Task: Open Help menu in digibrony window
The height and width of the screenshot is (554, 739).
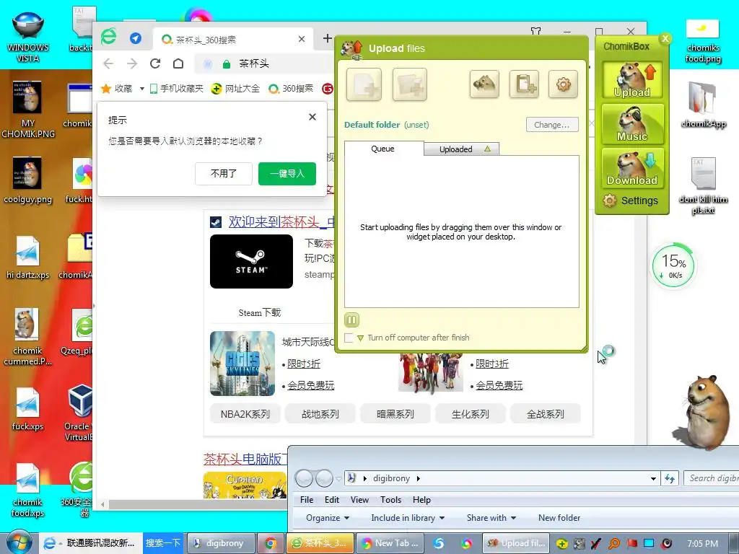Action: [421, 500]
